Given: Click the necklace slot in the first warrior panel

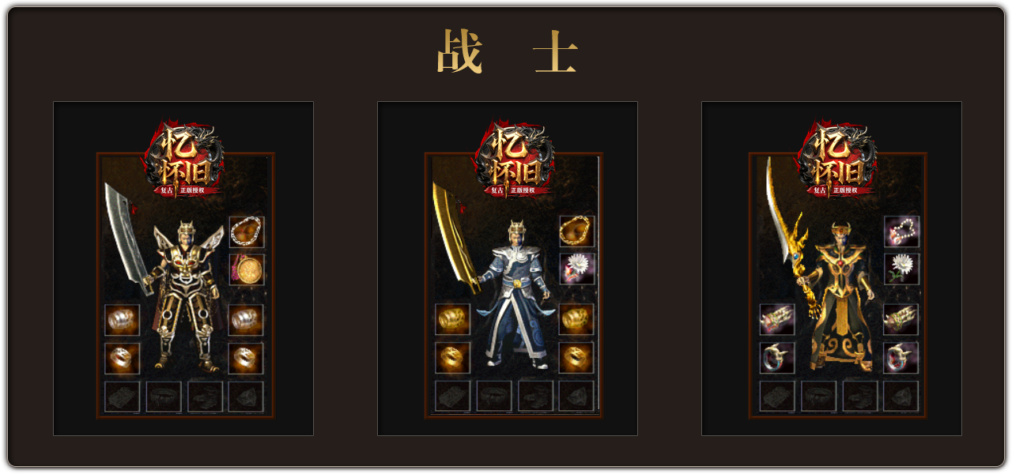Looking at the screenshot, I should pyautogui.click(x=247, y=231).
